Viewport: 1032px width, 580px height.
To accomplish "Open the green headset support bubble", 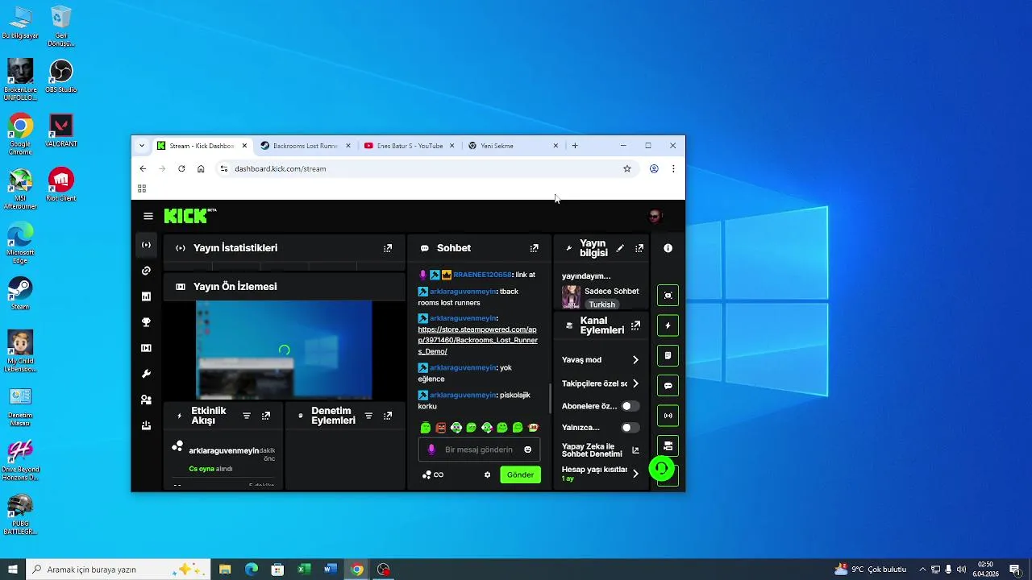I will (661, 468).
